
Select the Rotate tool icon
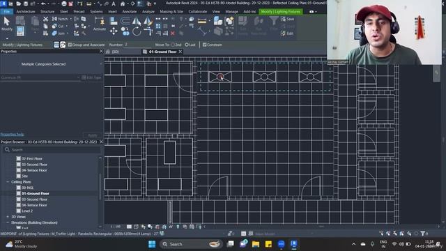tap(137, 31)
